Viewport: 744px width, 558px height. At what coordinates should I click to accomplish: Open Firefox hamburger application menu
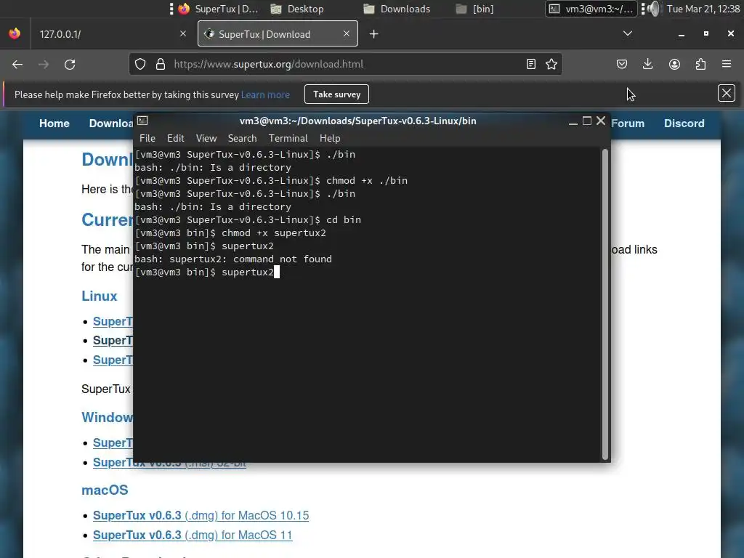(727, 64)
